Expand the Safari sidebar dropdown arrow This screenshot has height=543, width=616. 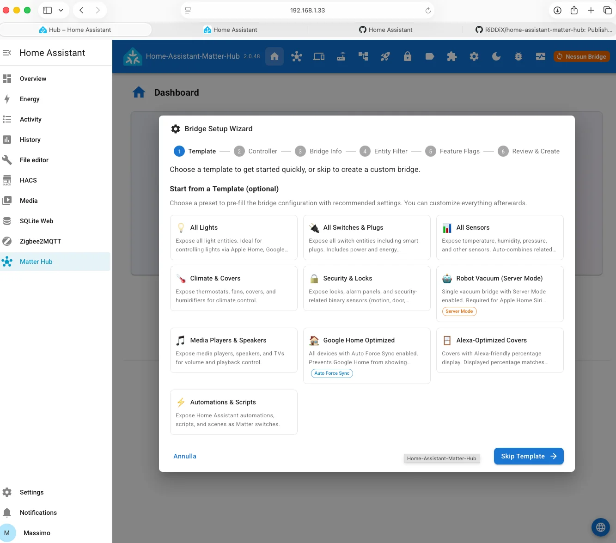tap(61, 10)
